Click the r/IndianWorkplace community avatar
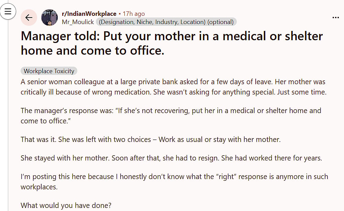 49,18
